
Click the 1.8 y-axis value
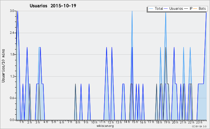coord(12,54)
